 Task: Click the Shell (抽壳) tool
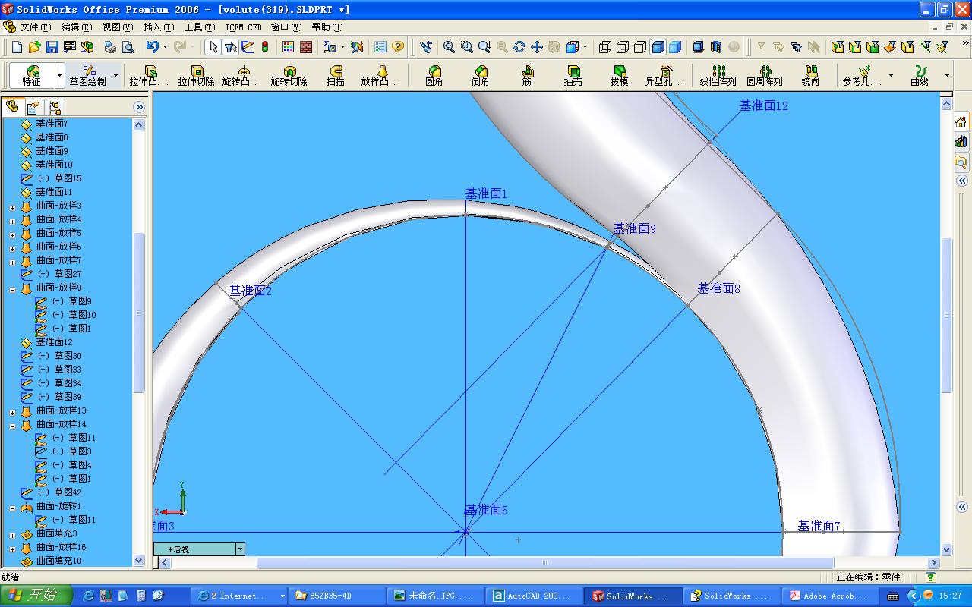[x=573, y=76]
